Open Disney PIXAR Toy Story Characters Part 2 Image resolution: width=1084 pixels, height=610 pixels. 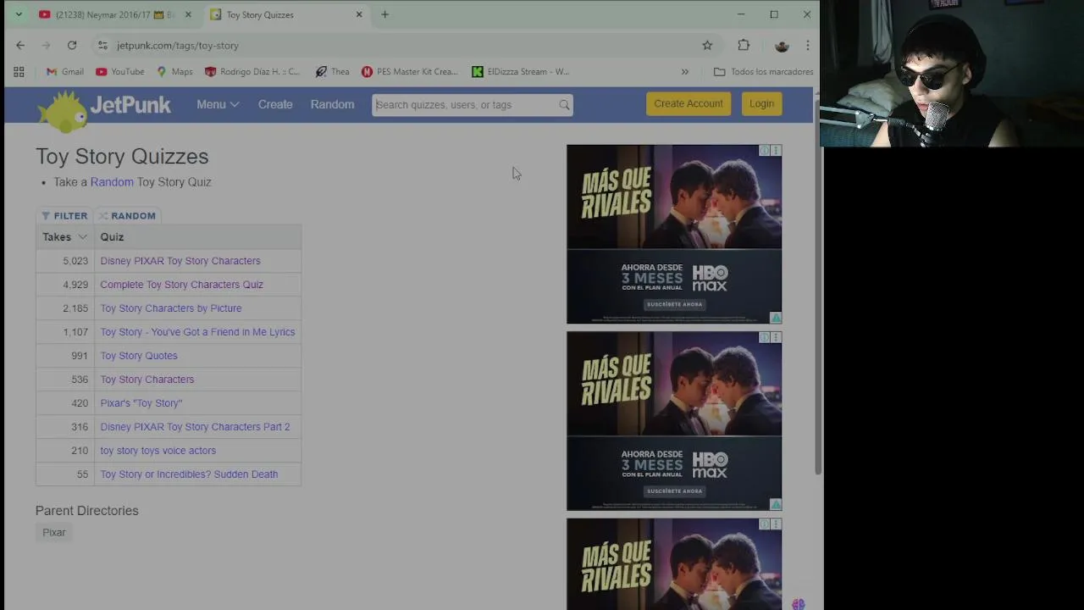coord(195,427)
